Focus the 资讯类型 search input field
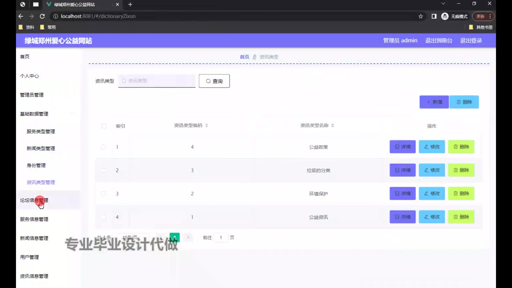This screenshot has height=288, width=512. point(157,81)
